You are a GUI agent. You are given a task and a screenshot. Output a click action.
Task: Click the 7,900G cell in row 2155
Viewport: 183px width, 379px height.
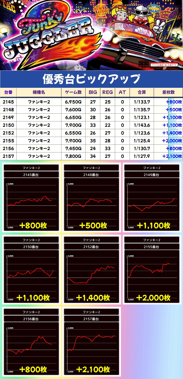tap(73, 141)
